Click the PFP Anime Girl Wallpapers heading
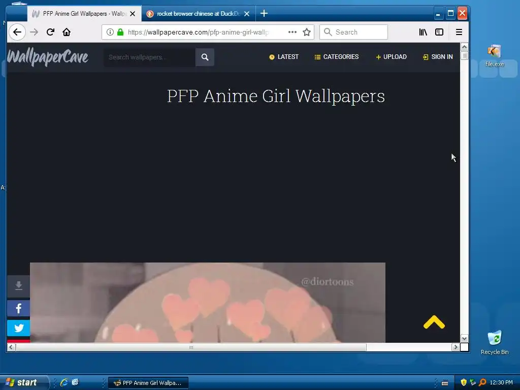The image size is (520, 390). [276, 96]
